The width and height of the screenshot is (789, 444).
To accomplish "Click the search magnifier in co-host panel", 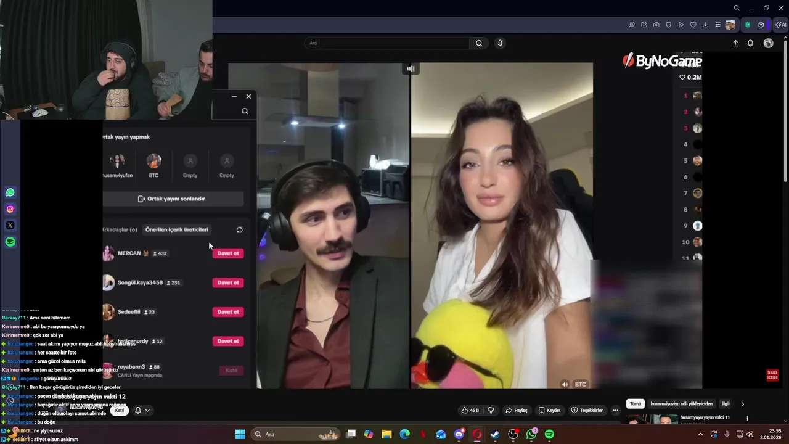I will click(x=245, y=111).
